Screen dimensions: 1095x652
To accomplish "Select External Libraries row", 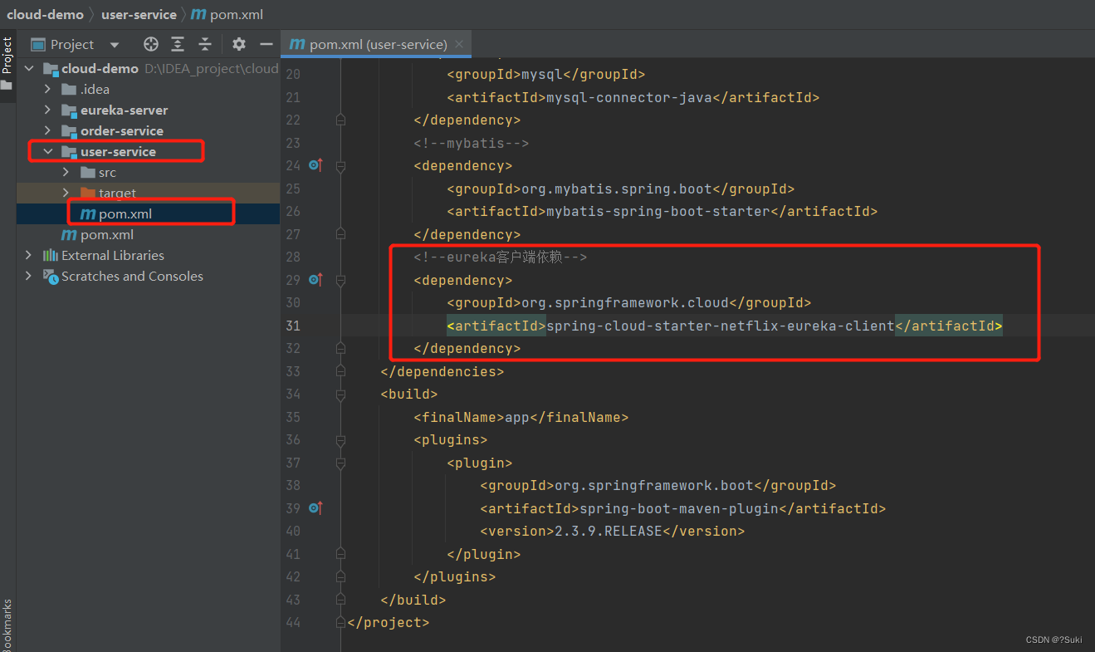I will click(x=149, y=255).
